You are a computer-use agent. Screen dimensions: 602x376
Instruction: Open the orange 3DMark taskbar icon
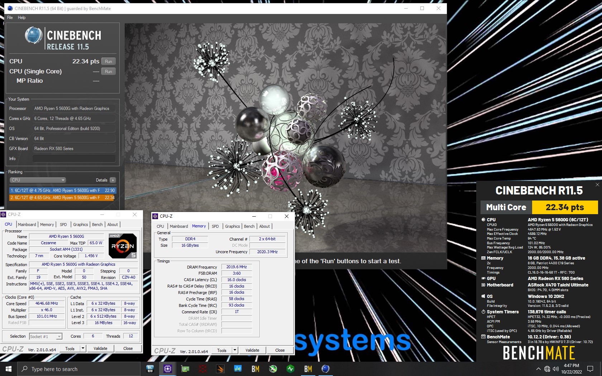coord(220,369)
